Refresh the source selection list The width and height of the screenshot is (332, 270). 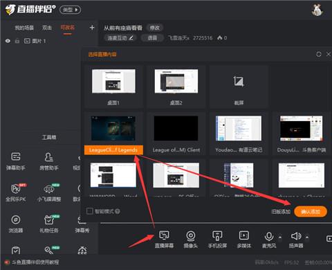coord(319,54)
